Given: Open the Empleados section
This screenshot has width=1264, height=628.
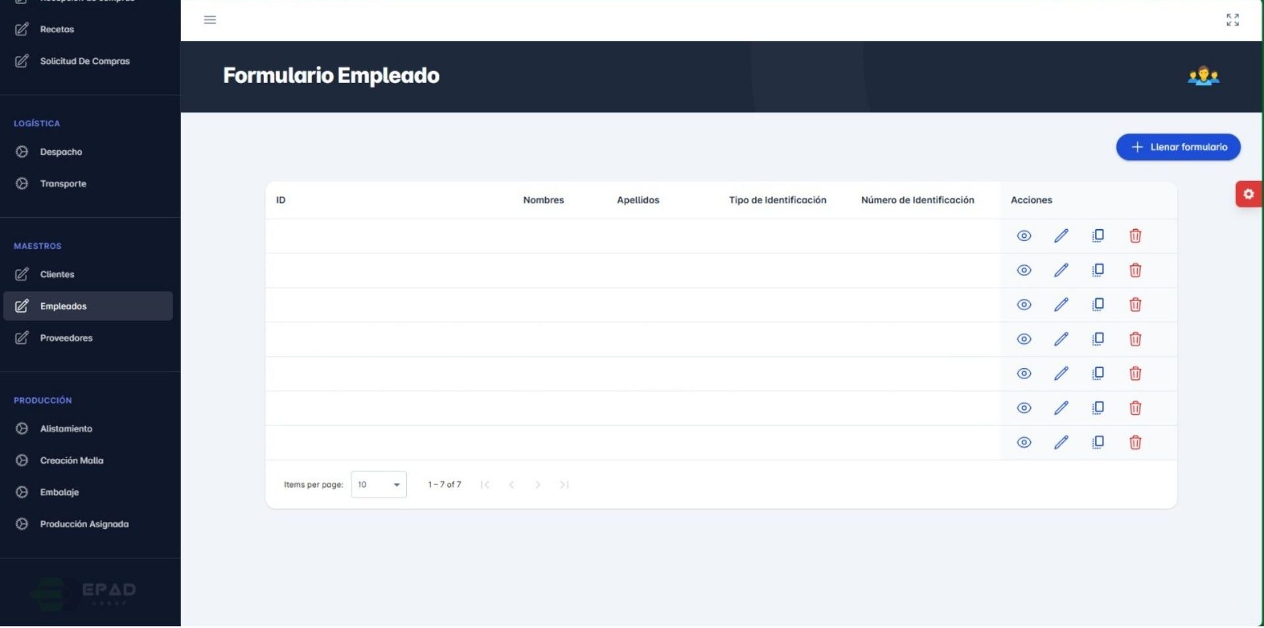Looking at the screenshot, I should [63, 305].
